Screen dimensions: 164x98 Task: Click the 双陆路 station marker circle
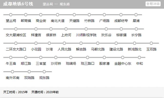tap(29, 72)
